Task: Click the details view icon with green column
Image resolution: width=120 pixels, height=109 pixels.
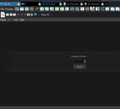Action: 67,9
